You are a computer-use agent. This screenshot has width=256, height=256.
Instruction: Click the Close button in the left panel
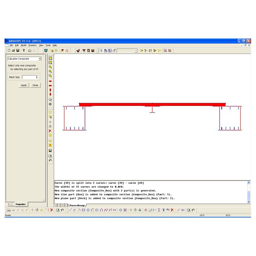35,85
